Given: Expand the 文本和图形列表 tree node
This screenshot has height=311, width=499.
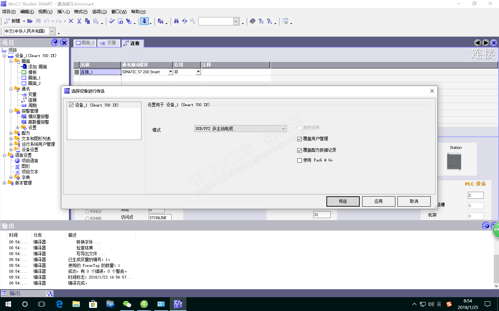Looking at the screenshot, I should [11, 139].
